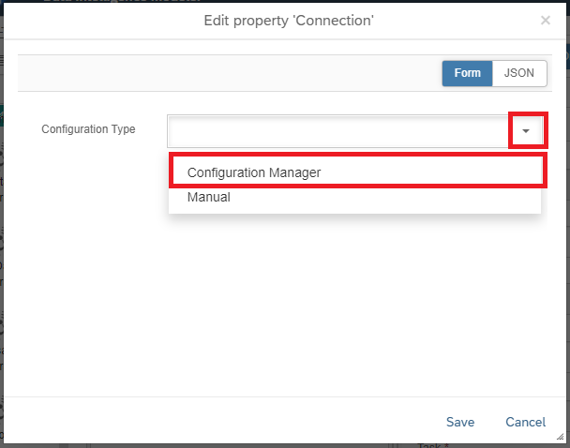Click the Configuration Type label
Image resolution: width=570 pixels, height=448 pixels.
coord(88,129)
